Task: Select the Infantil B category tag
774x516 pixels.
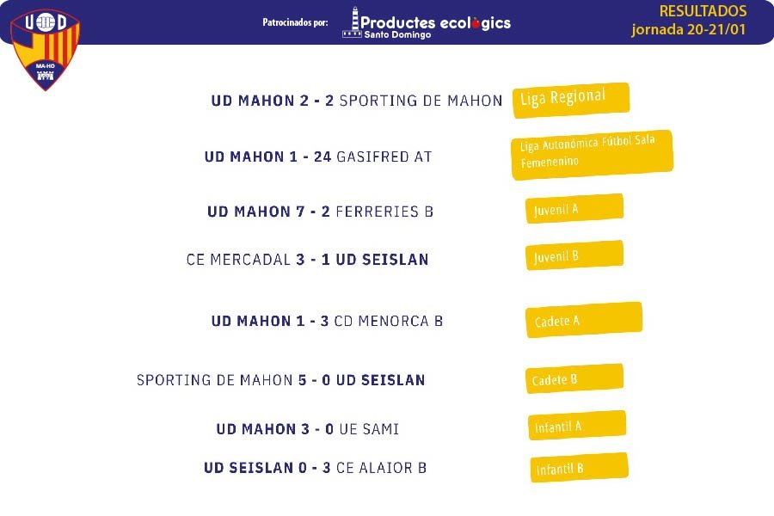Action: pyautogui.click(x=579, y=467)
